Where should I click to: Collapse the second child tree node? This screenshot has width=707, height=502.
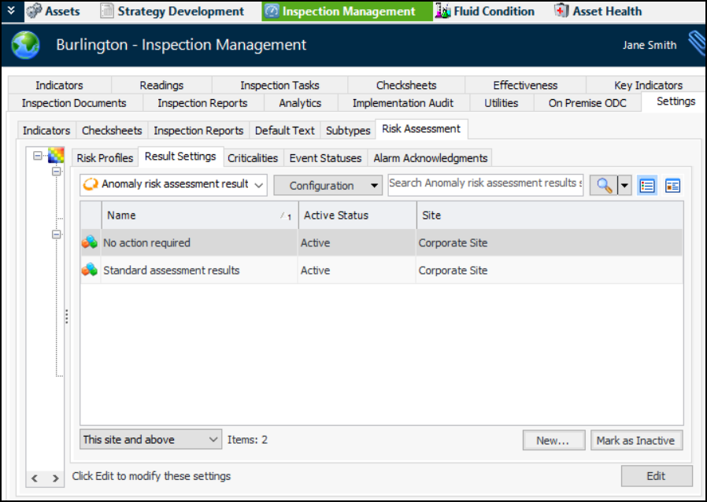57,234
